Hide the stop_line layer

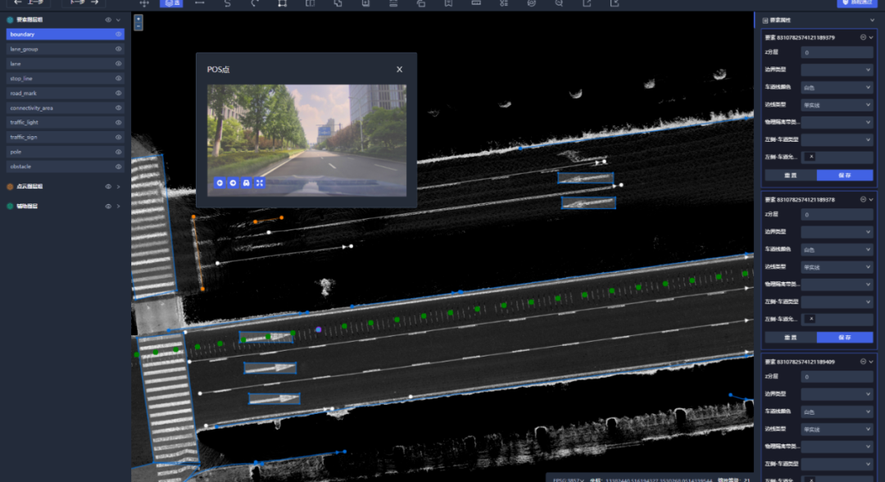[x=119, y=79]
